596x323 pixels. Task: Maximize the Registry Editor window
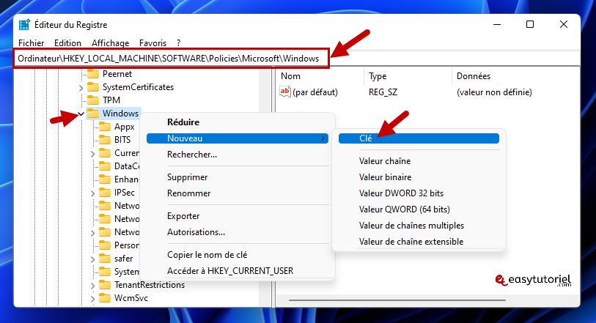tap(530, 24)
